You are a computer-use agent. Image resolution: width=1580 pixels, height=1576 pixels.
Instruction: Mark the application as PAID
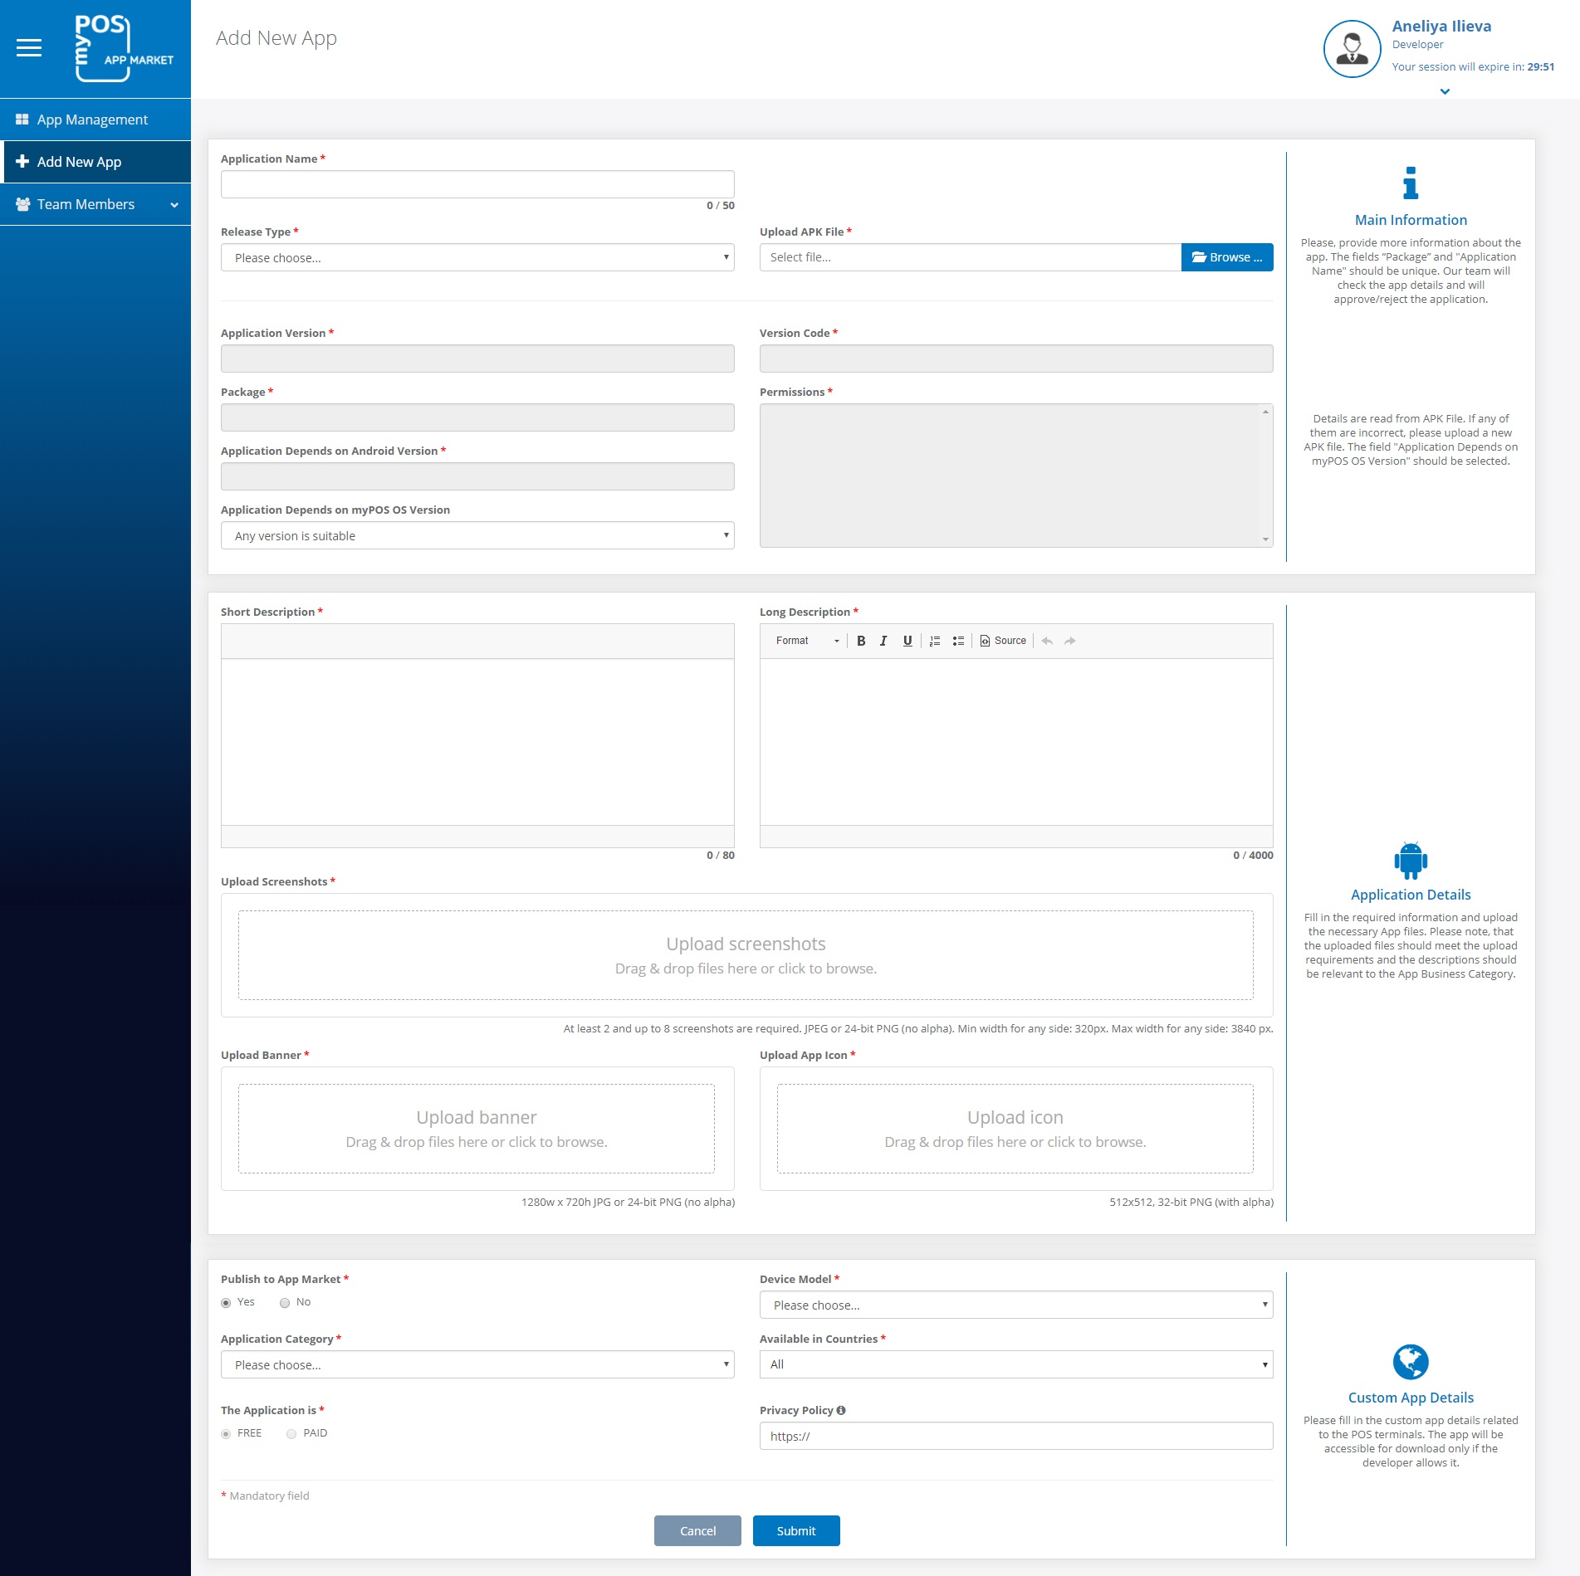291,1433
